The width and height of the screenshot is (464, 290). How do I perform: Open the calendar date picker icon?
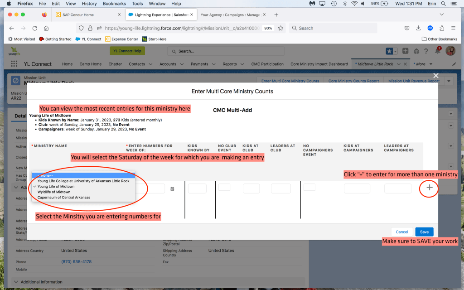coord(172,188)
